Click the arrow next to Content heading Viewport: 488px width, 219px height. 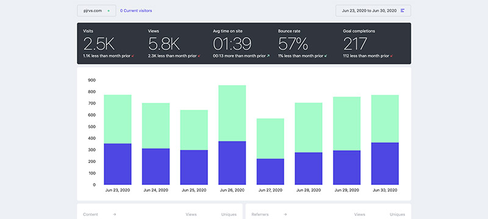[x=114, y=214]
